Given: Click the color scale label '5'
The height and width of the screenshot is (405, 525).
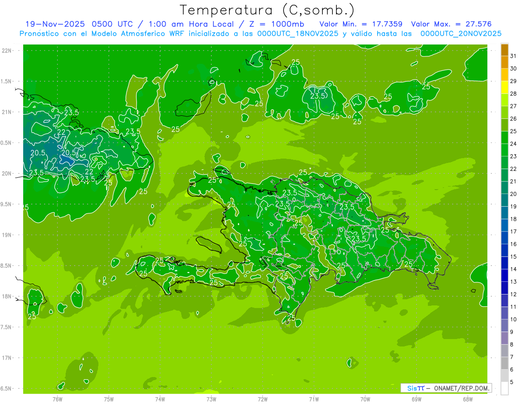Looking at the screenshot, I should [512, 382].
